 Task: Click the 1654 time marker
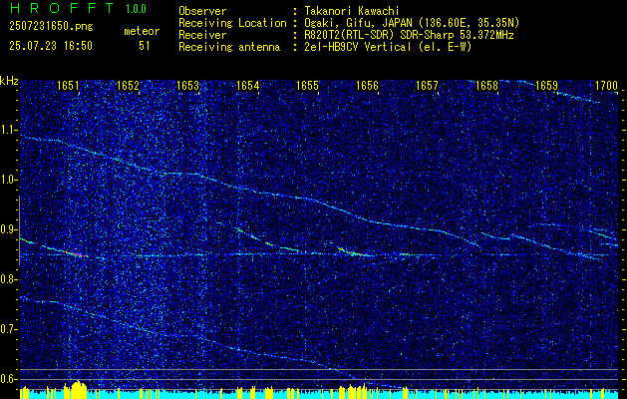coord(247,85)
